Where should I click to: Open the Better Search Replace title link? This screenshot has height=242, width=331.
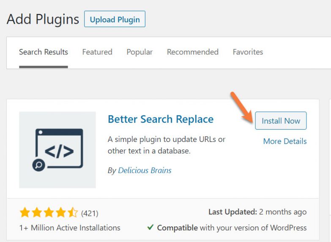coord(161,119)
